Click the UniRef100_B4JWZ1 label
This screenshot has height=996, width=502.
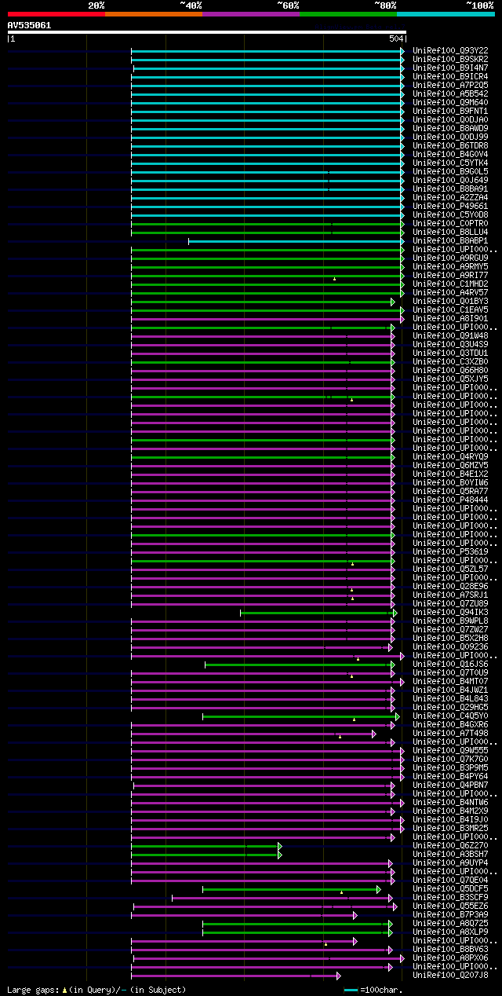click(450, 690)
